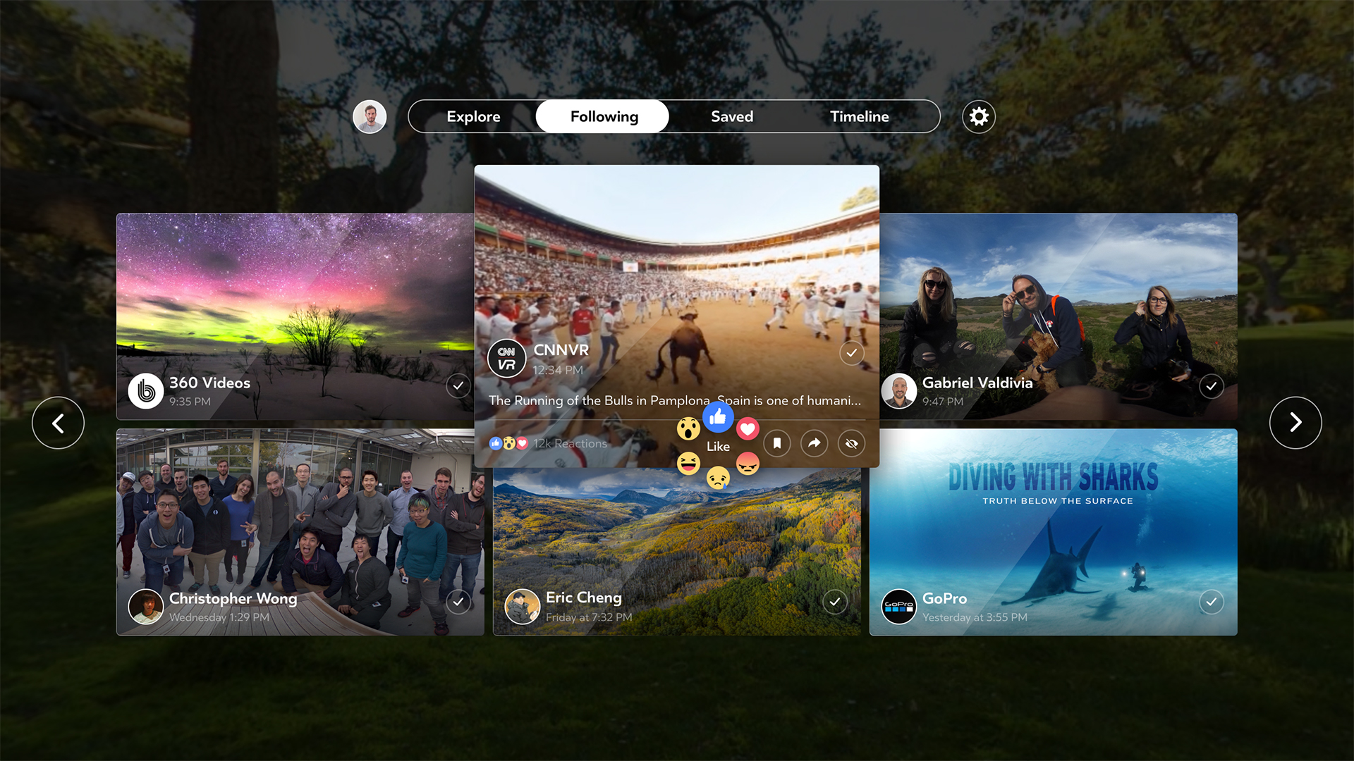Open Saved section
The height and width of the screenshot is (761, 1354).
pos(732,116)
